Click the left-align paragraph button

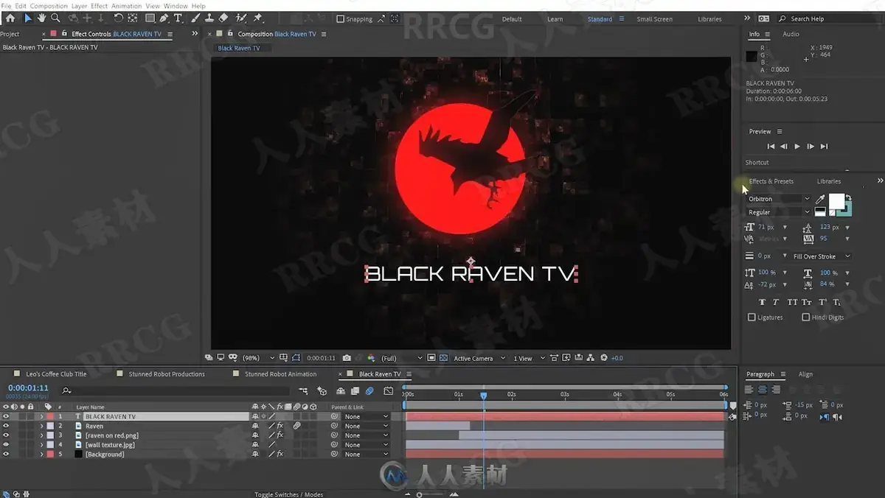click(x=749, y=390)
